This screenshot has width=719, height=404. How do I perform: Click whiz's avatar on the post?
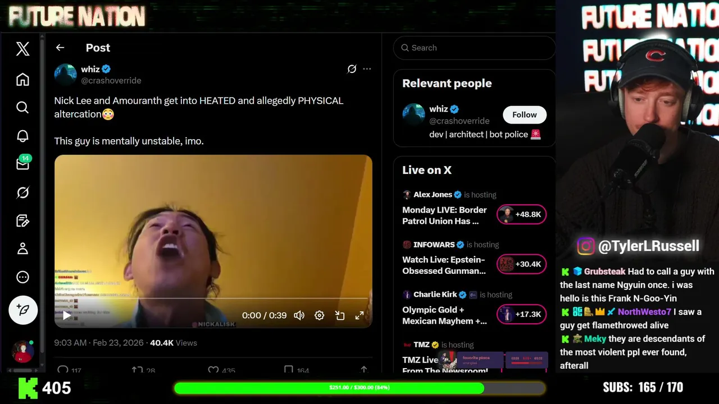point(65,75)
